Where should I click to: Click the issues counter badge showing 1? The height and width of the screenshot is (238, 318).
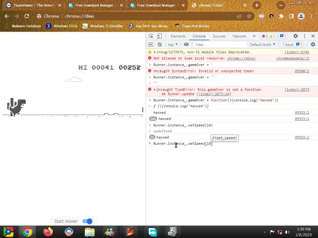283,36
